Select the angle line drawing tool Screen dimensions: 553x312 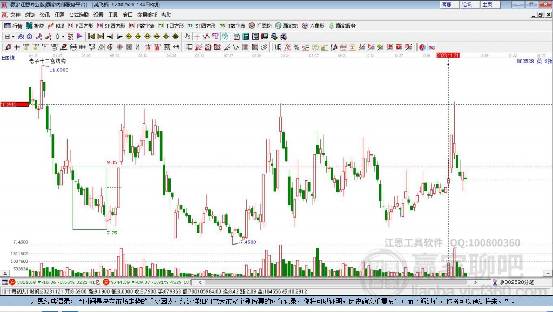point(227,47)
